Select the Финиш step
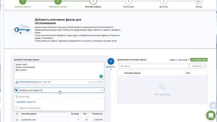 (x=199, y=4)
